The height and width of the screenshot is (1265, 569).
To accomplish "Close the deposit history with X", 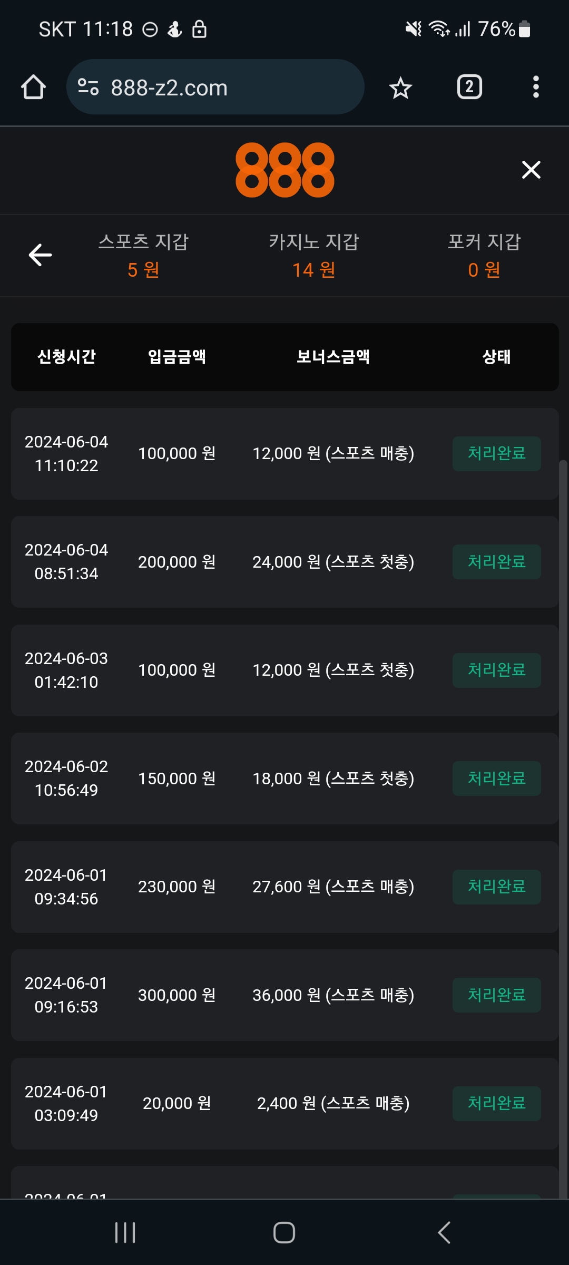I will coord(531,170).
